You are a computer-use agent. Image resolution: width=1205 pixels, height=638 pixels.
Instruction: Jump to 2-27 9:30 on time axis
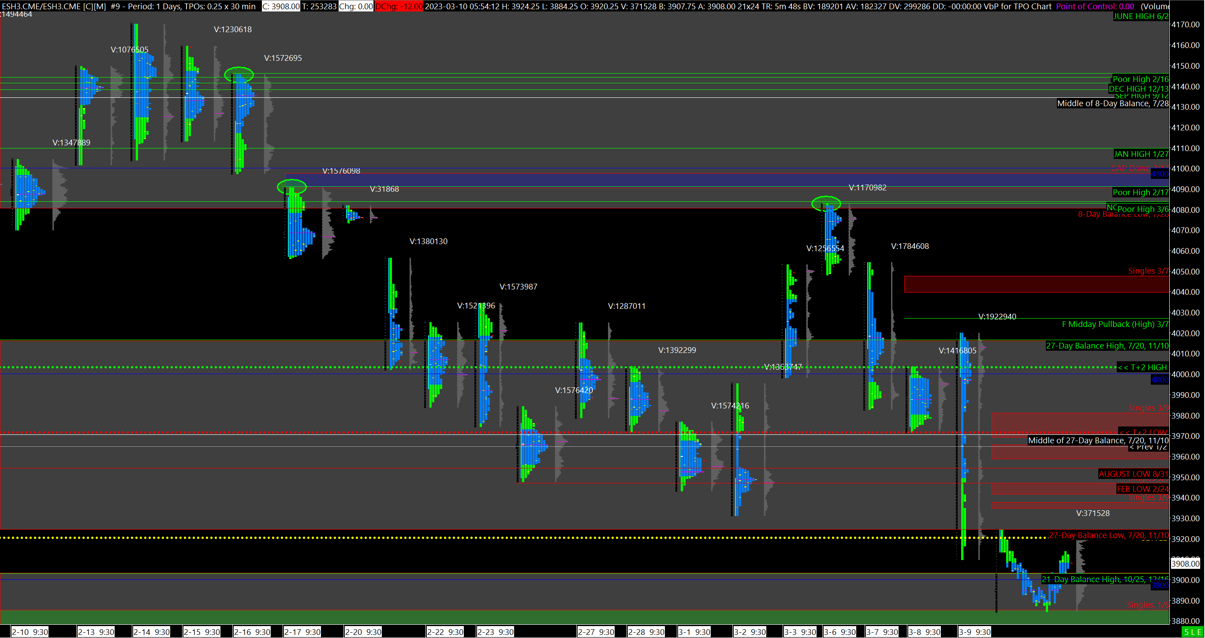coord(596,632)
